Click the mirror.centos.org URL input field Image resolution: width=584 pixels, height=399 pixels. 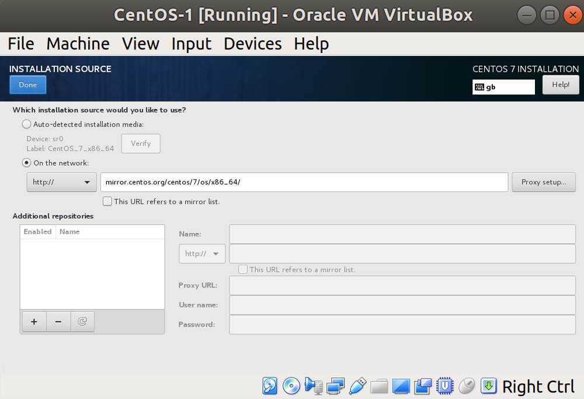click(304, 182)
